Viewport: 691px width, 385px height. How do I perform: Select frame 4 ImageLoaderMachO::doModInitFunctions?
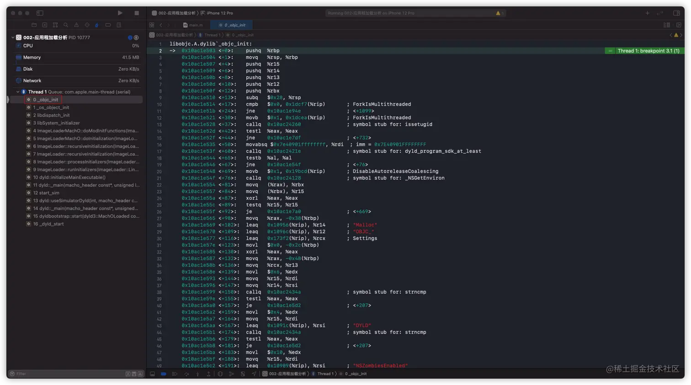[76, 131]
